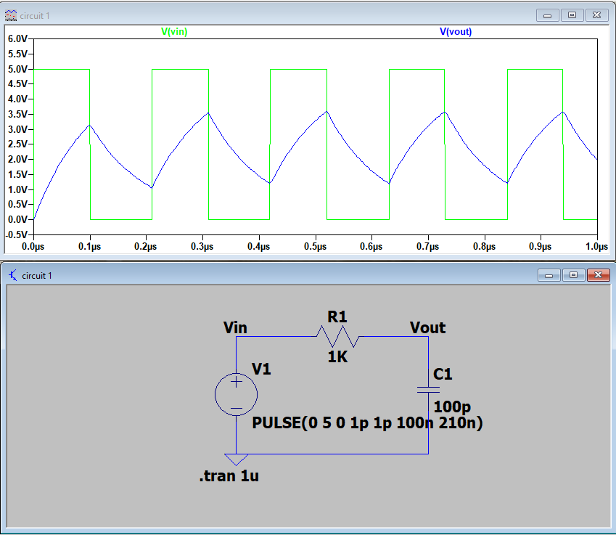This screenshot has height=535, width=616.
Task: Select the Vout net label
Action: click(427, 327)
